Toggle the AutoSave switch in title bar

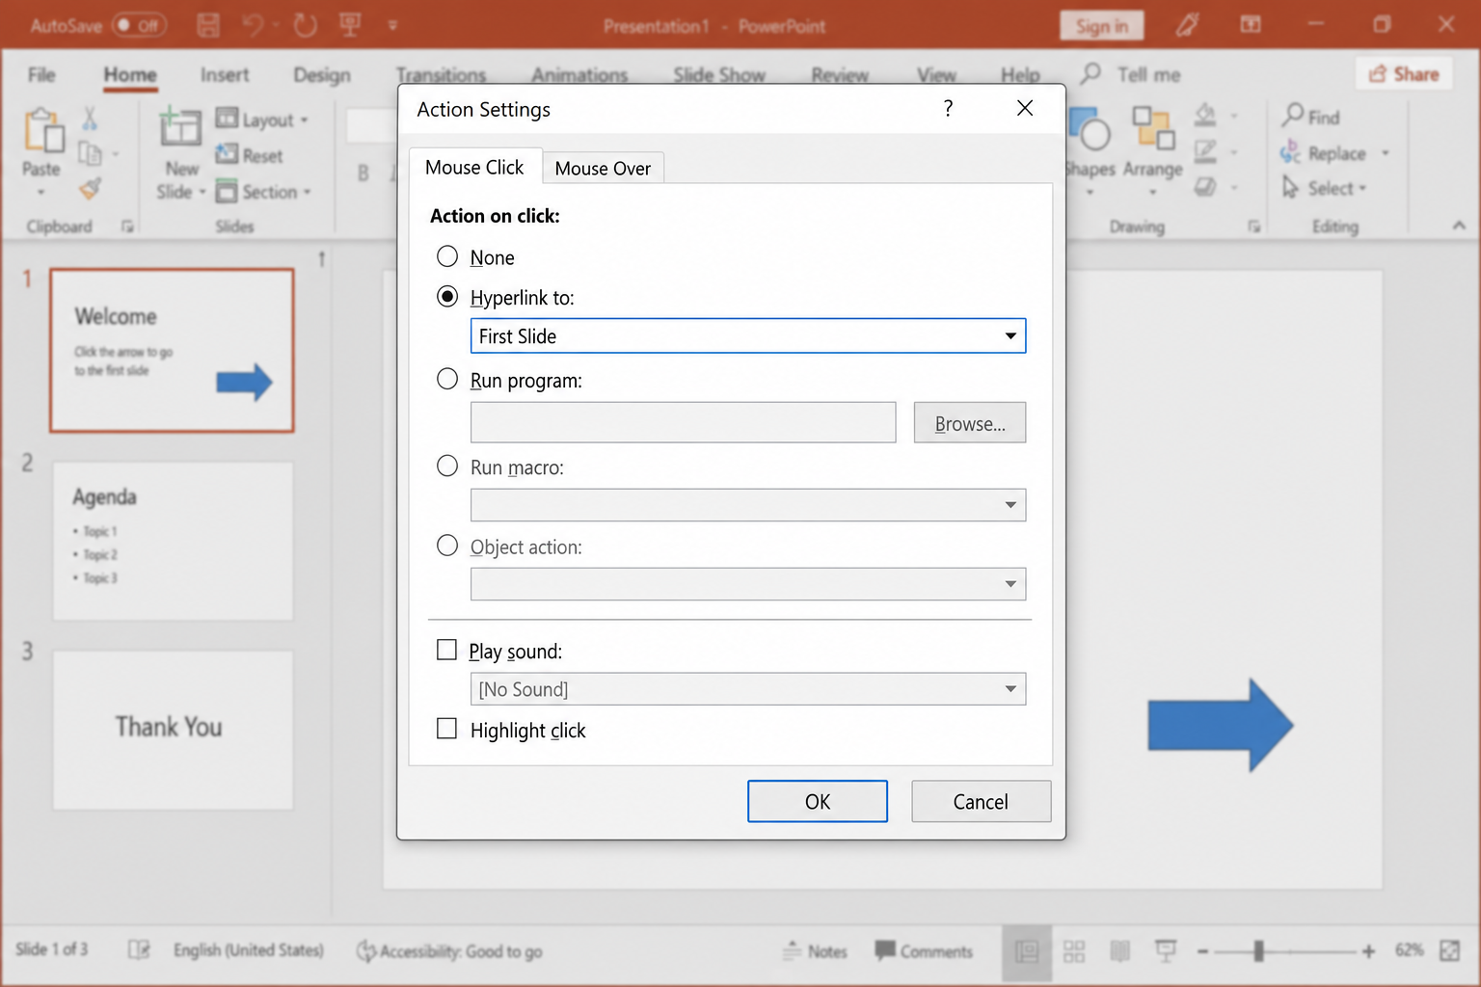pos(140,25)
